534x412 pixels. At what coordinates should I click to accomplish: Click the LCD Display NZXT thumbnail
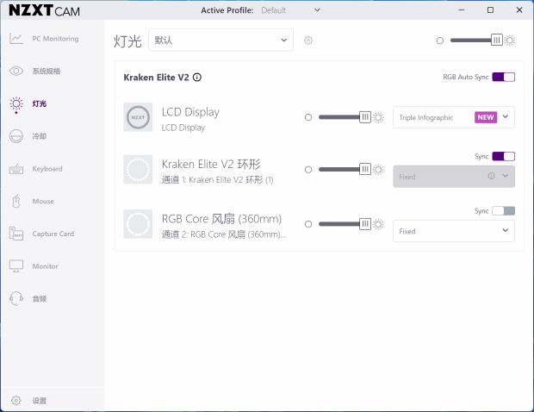click(x=138, y=117)
